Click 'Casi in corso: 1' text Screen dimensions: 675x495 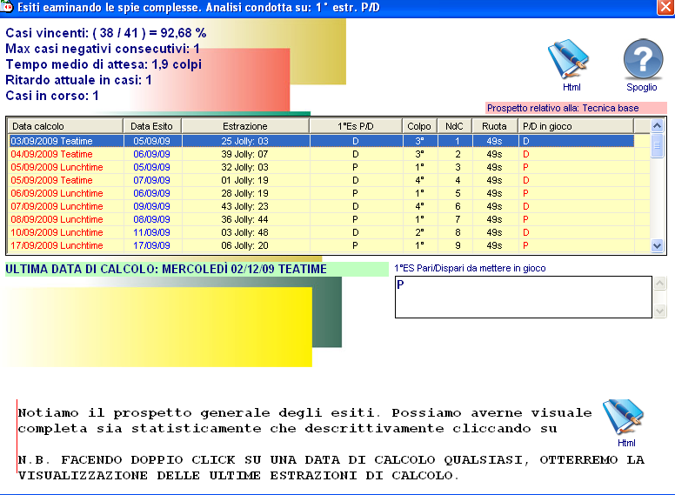[x=52, y=96]
